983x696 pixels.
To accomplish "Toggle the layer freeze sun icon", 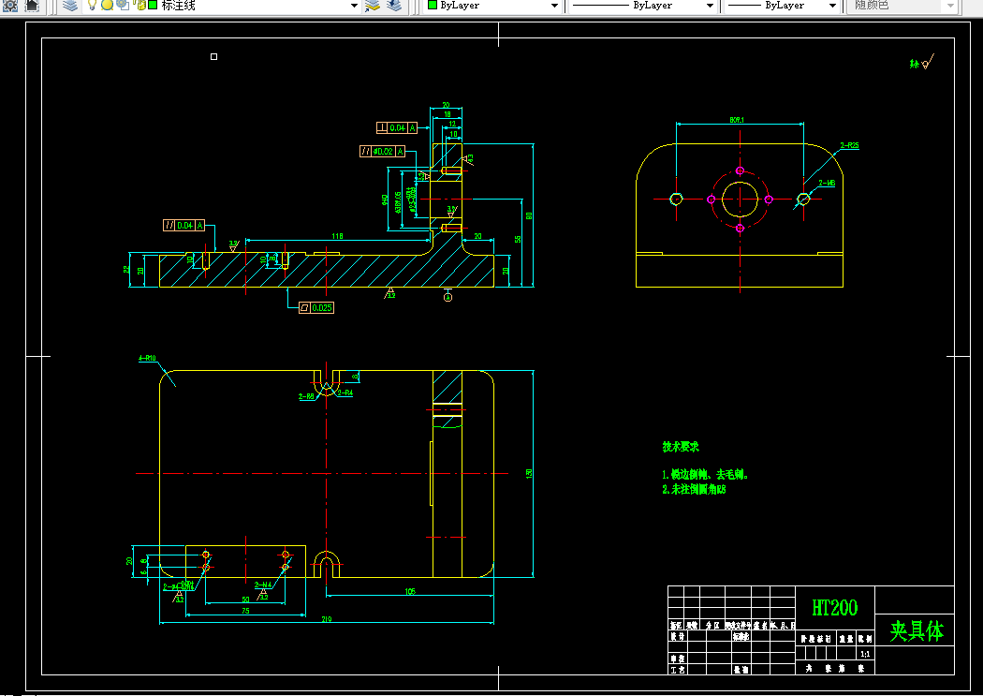I will (107, 6).
